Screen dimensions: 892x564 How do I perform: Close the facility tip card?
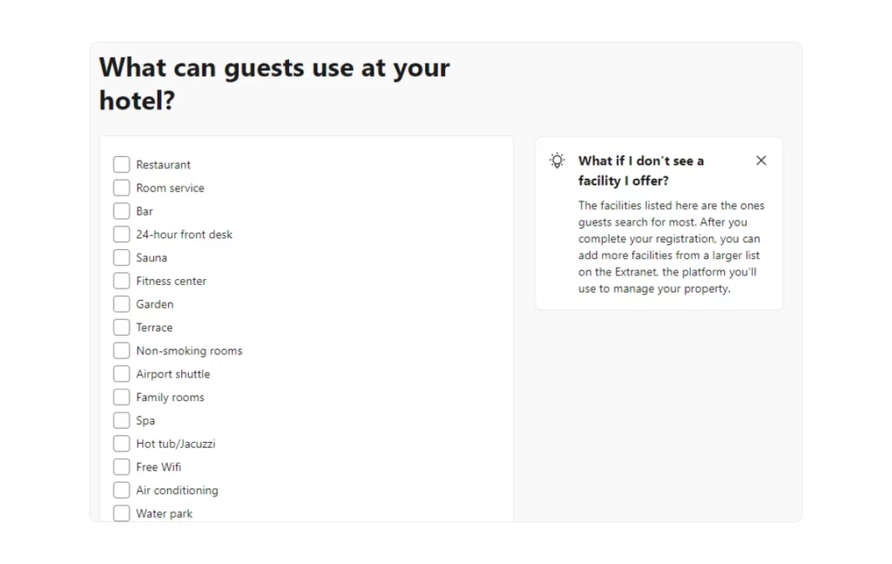point(761,160)
